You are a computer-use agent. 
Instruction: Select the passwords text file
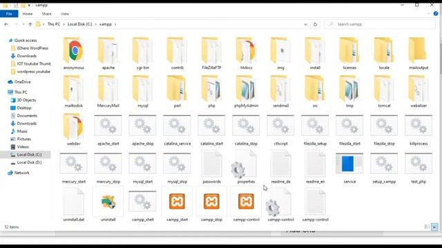(x=211, y=167)
